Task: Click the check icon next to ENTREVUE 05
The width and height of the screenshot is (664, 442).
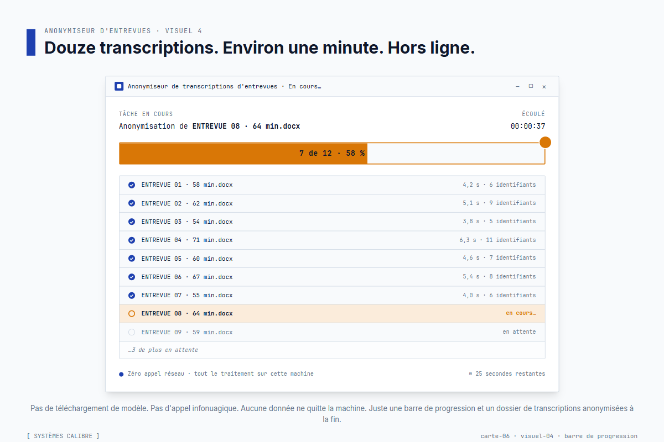Action: pyautogui.click(x=132, y=258)
